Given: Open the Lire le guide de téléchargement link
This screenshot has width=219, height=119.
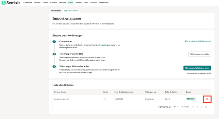Looking at the screenshot, I should tap(198, 41).
